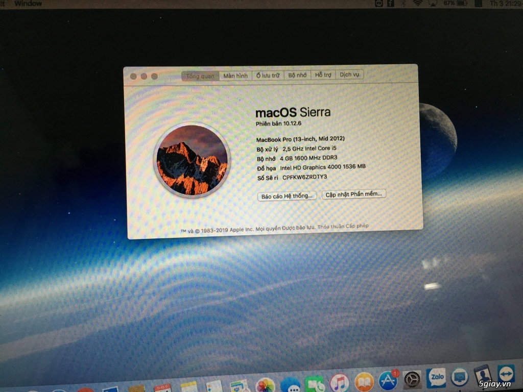This screenshot has width=523, height=392.
Task: Click the macOS Sierra mountain image
Action: pos(192,160)
